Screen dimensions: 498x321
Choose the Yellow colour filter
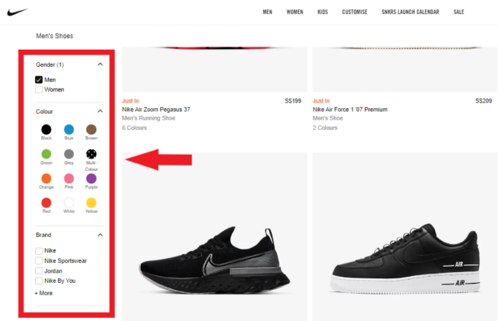(92, 203)
